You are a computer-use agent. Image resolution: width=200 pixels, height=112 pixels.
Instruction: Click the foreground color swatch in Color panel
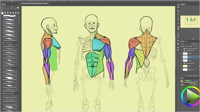click(x=181, y=81)
